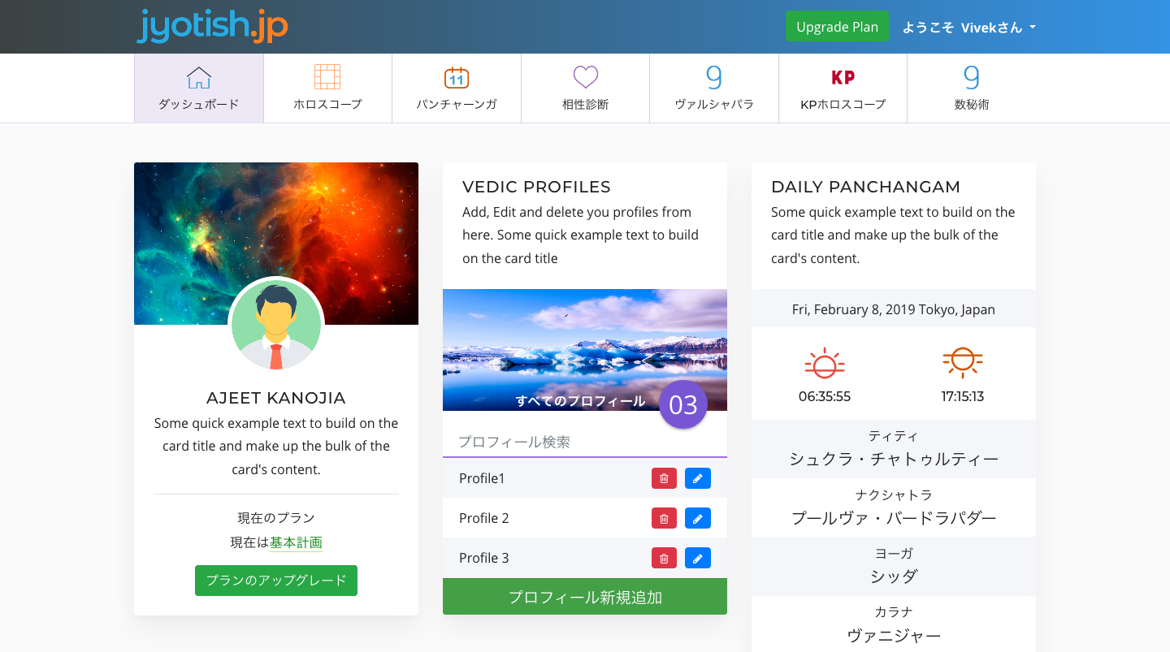
Task: Expand the Vivek user account dropdown
Action: (x=968, y=27)
